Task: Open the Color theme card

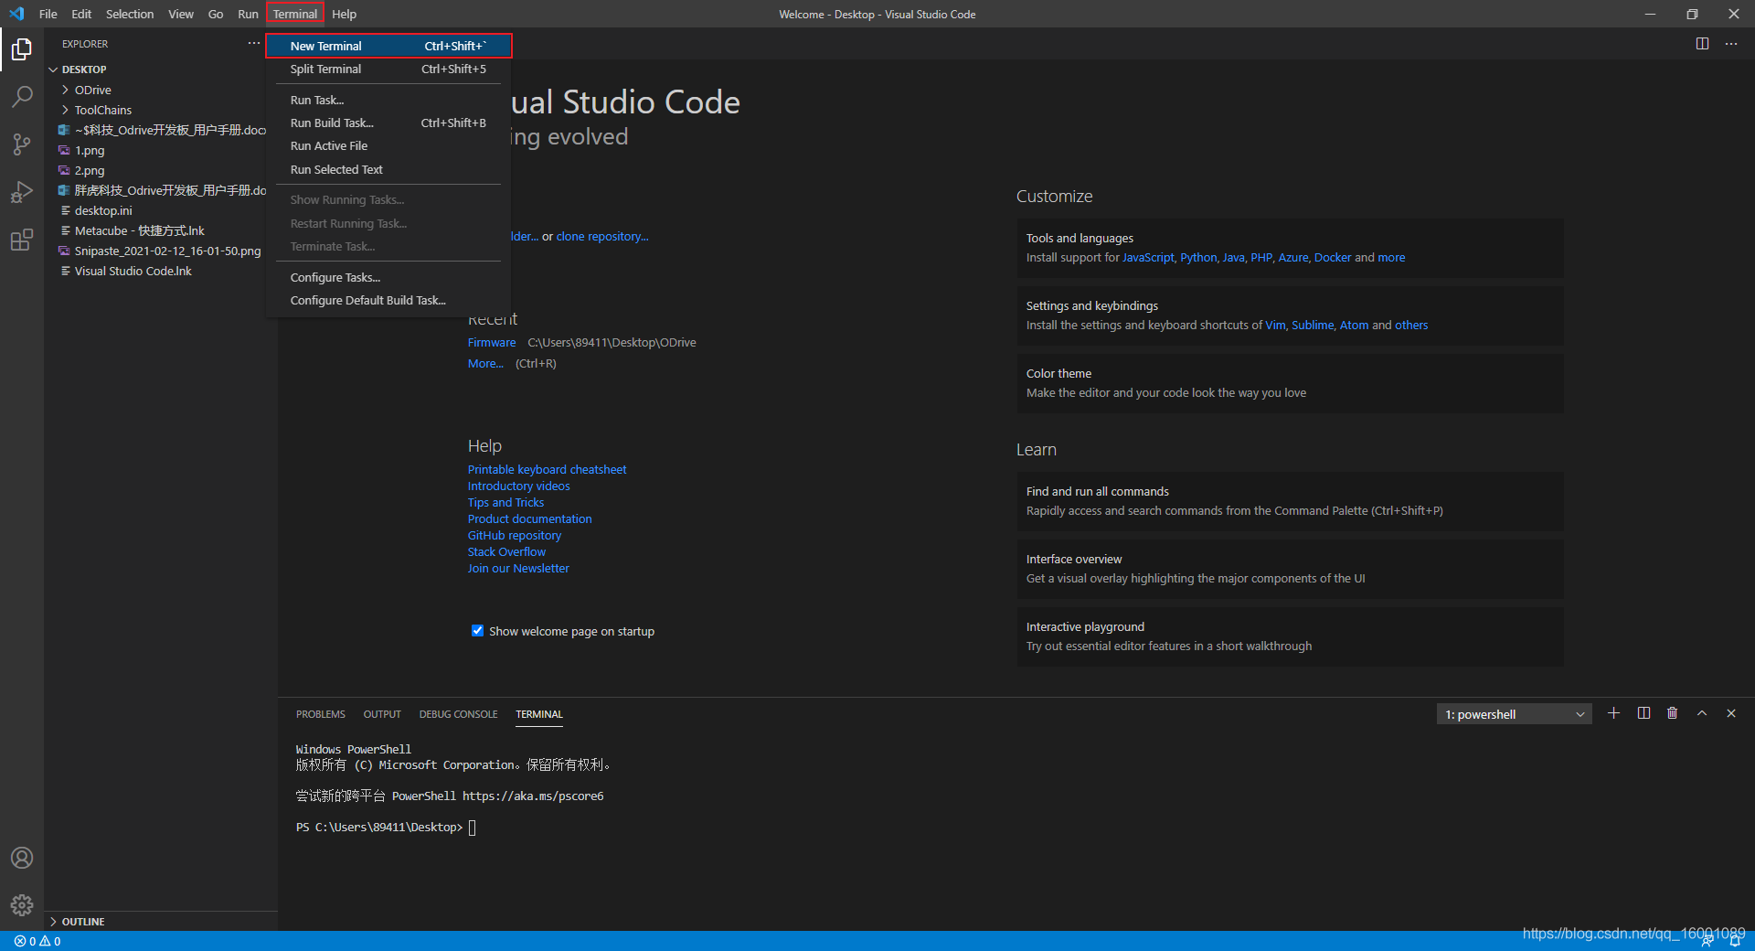Action: [1290, 383]
